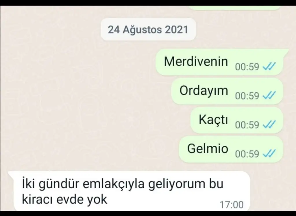
Task: Click the empty chat wallpaper area
Action: (x=75, y=104)
